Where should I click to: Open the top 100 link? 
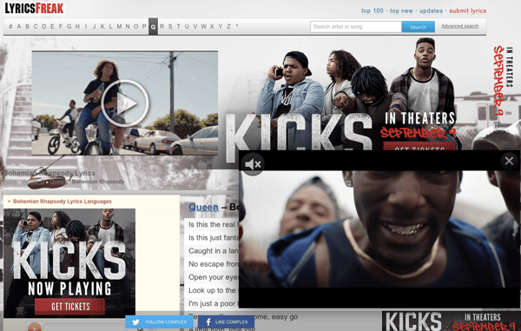click(373, 10)
